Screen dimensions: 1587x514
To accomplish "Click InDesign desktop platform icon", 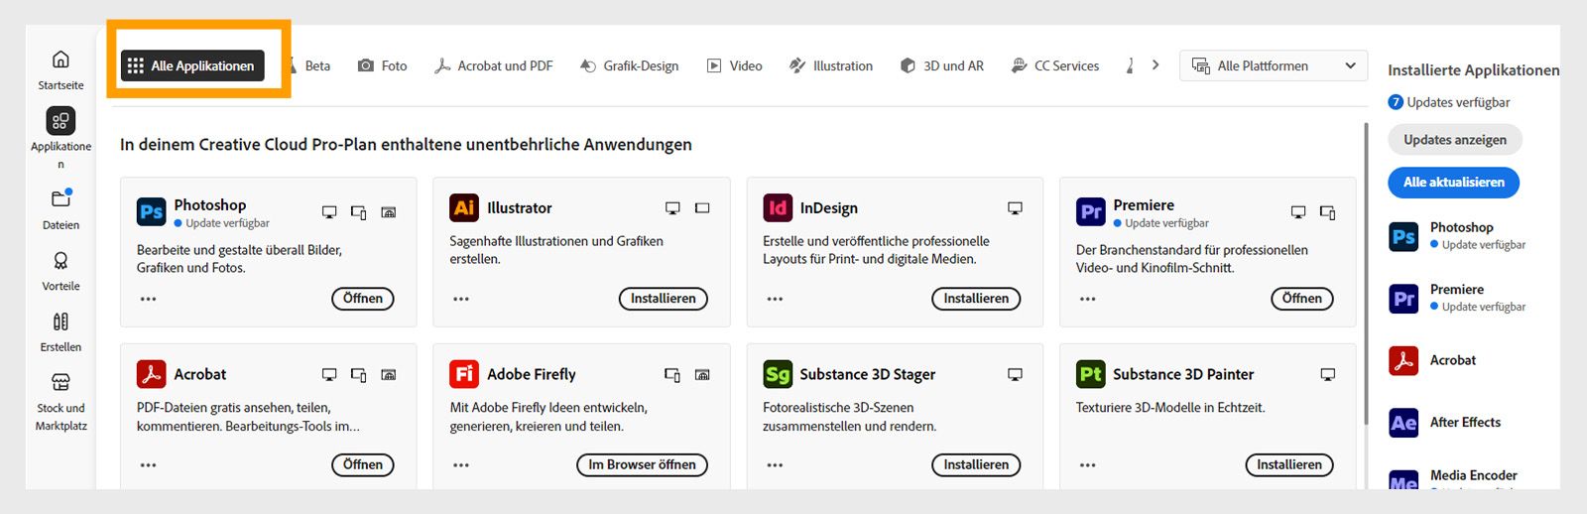I will tap(1015, 208).
